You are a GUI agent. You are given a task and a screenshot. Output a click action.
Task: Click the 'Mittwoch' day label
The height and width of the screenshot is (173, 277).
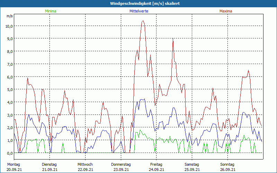(85, 165)
